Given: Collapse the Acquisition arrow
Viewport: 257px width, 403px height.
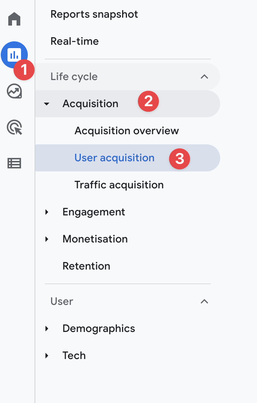Looking at the screenshot, I should [47, 104].
